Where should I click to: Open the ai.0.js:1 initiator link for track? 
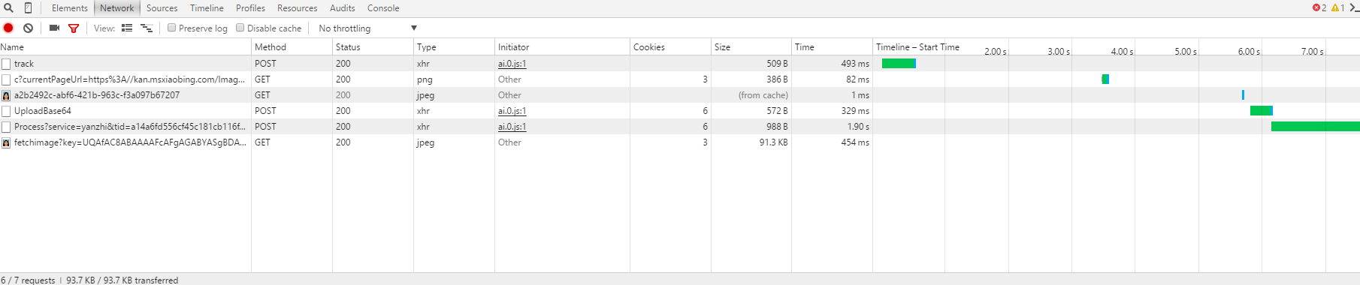tap(512, 64)
